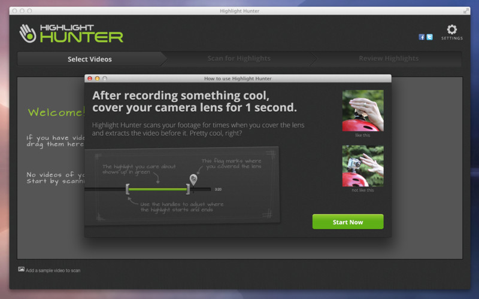
Task: Click the 'like this' caption text
Action: (363, 135)
